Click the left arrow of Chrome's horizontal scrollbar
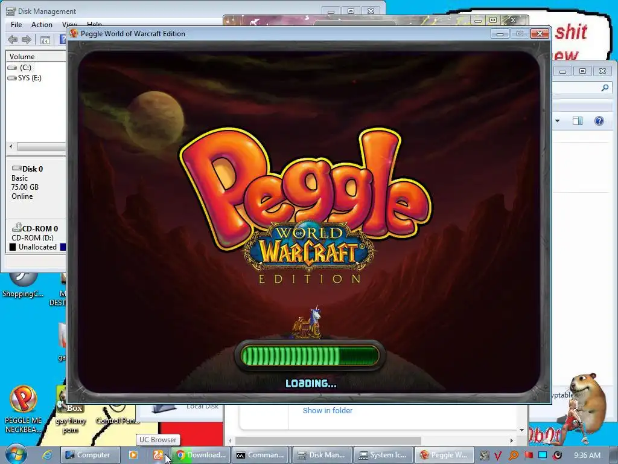The width and height of the screenshot is (618, 464). [230, 440]
